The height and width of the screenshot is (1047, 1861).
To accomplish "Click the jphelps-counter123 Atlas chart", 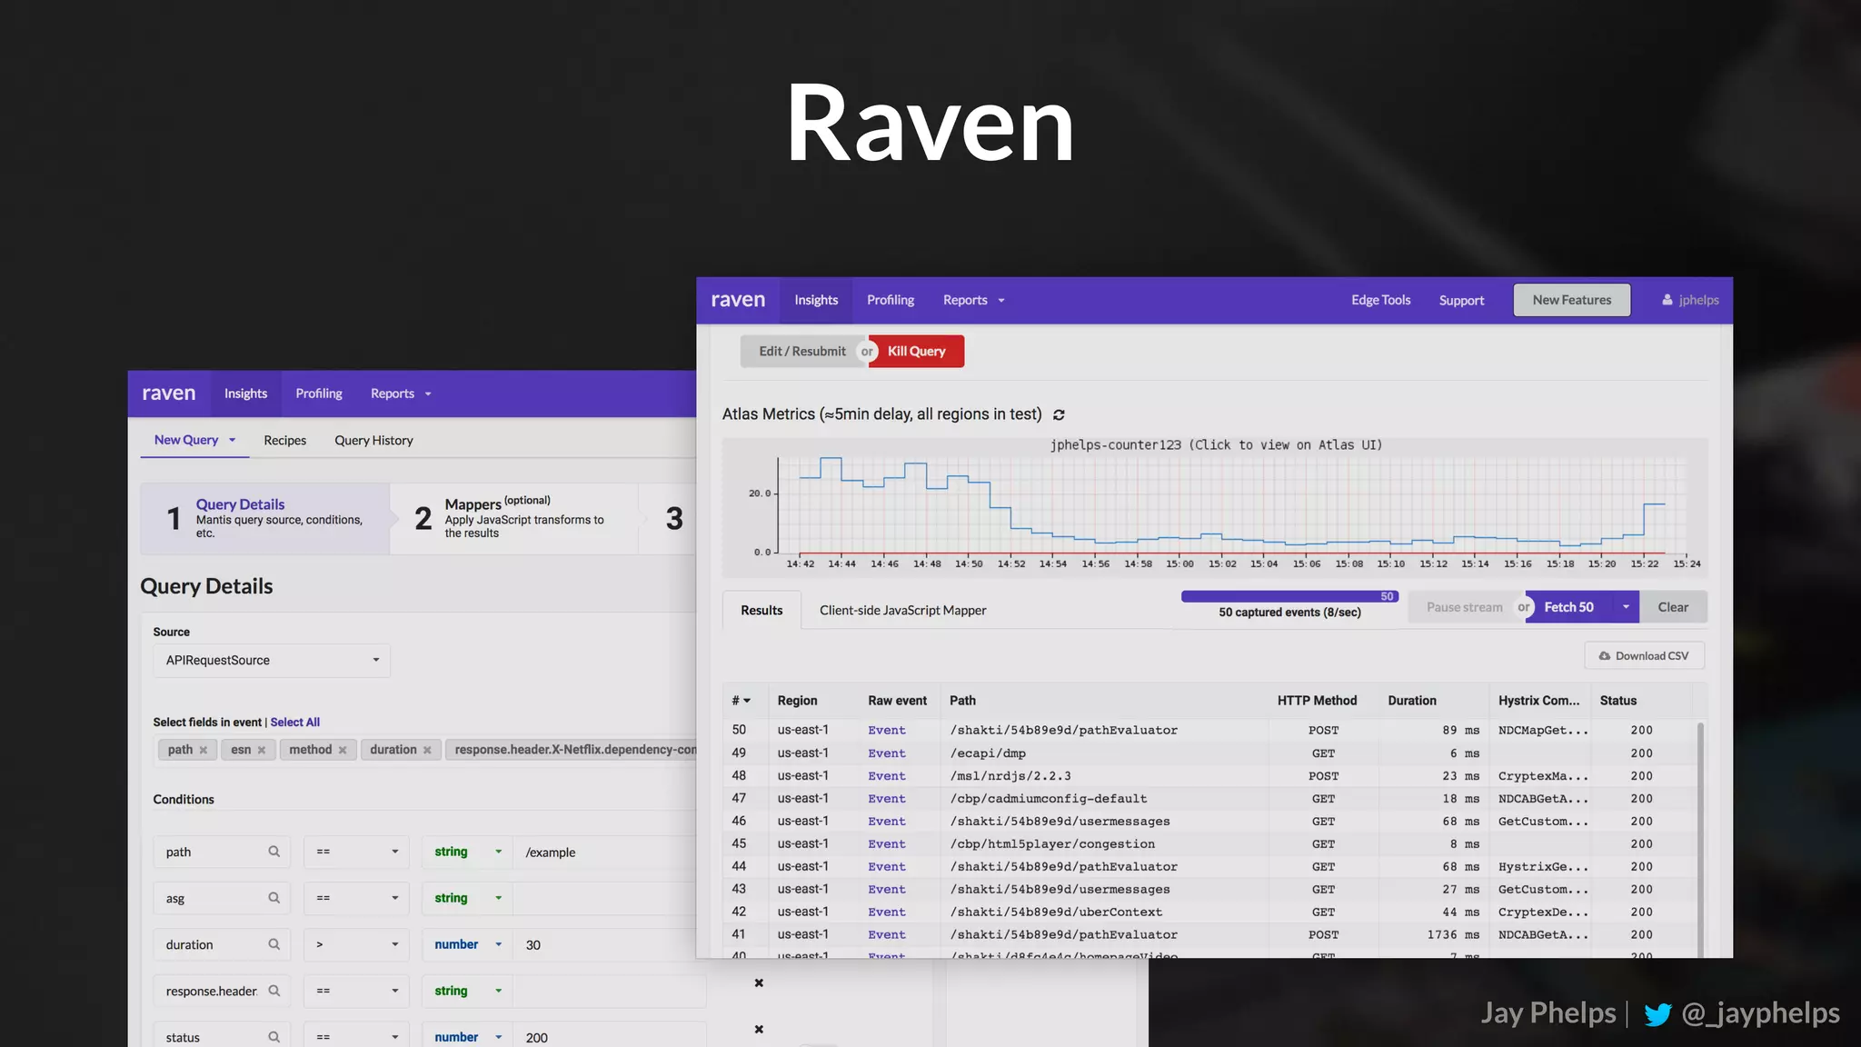I will pyautogui.click(x=1215, y=507).
